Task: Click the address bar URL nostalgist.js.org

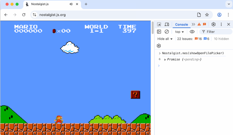Action: click(x=52, y=15)
